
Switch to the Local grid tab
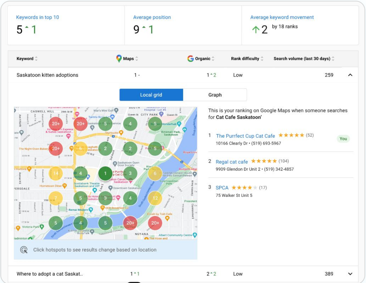tap(151, 95)
